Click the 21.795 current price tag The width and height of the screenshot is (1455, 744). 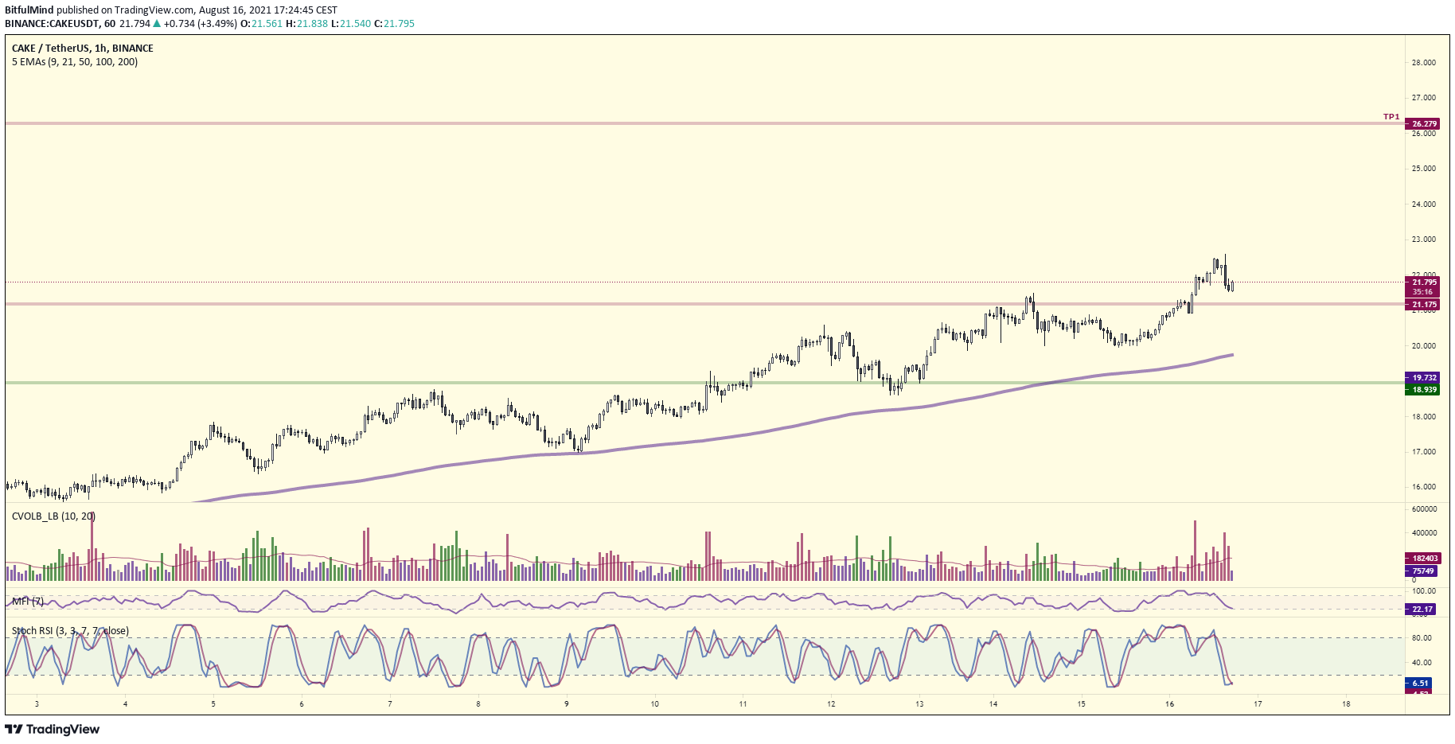tap(1422, 282)
